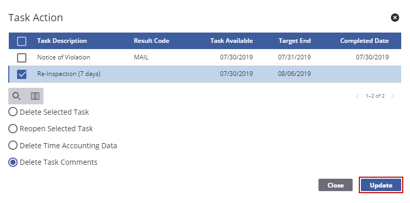Close the Task Action dialog with X icon
The height and width of the screenshot is (203, 410).
click(395, 18)
